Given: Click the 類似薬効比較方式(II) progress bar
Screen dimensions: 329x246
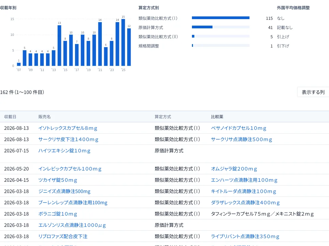Looking at the screenshot, I should [x=220, y=36].
